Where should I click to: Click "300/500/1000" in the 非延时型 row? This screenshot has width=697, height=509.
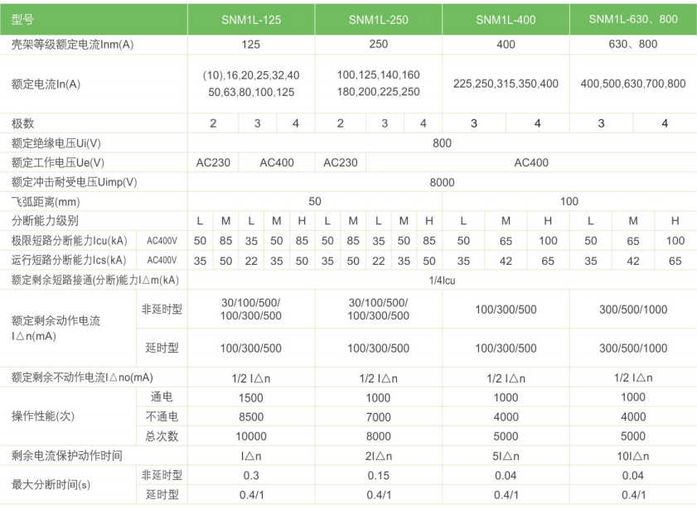pyautogui.click(x=633, y=310)
